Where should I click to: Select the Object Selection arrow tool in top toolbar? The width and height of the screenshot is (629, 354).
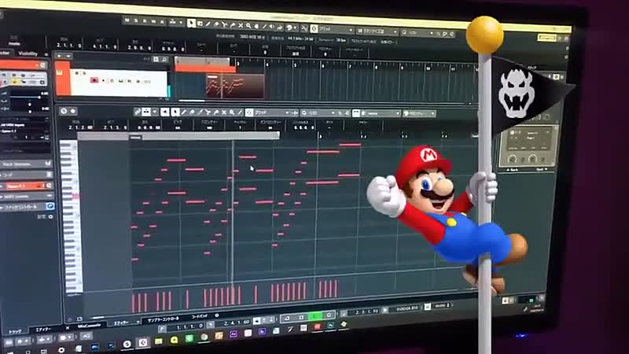coord(191,23)
